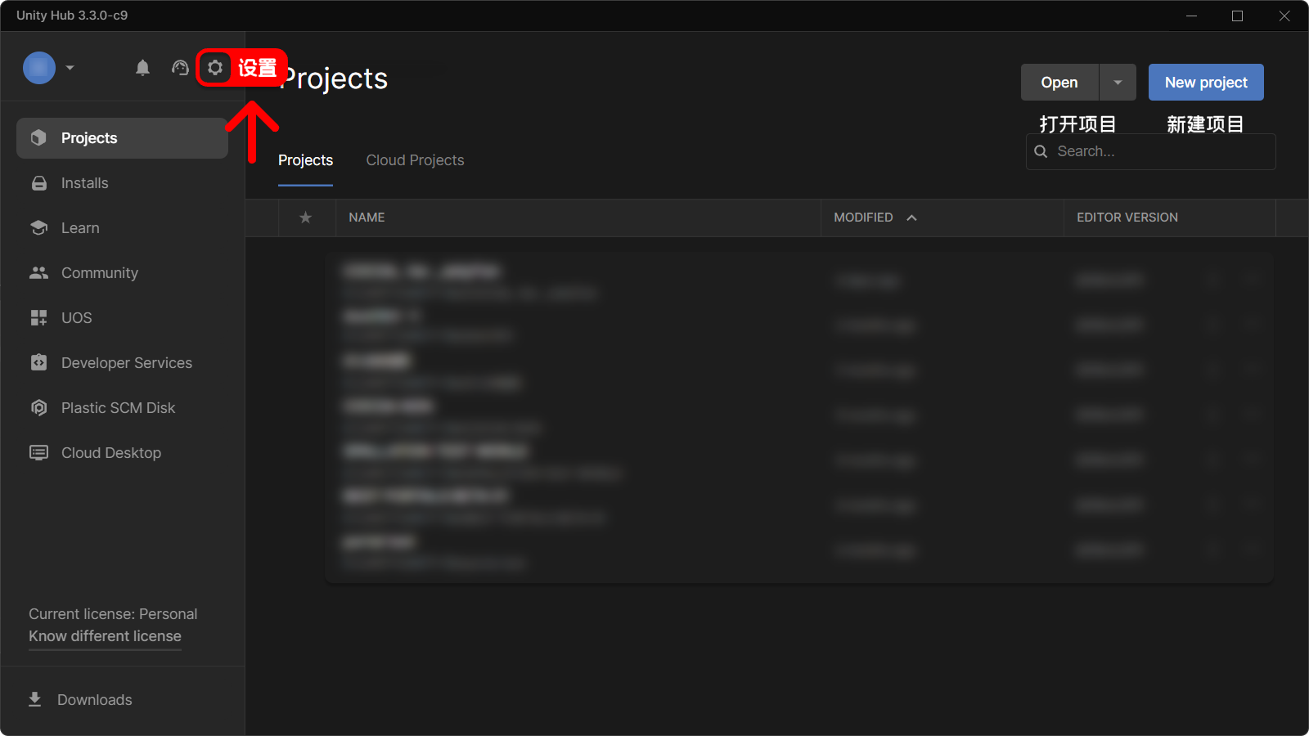Open UOS in the sidebar
Image resolution: width=1309 pixels, height=736 pixels.
(x=76, y=318)
